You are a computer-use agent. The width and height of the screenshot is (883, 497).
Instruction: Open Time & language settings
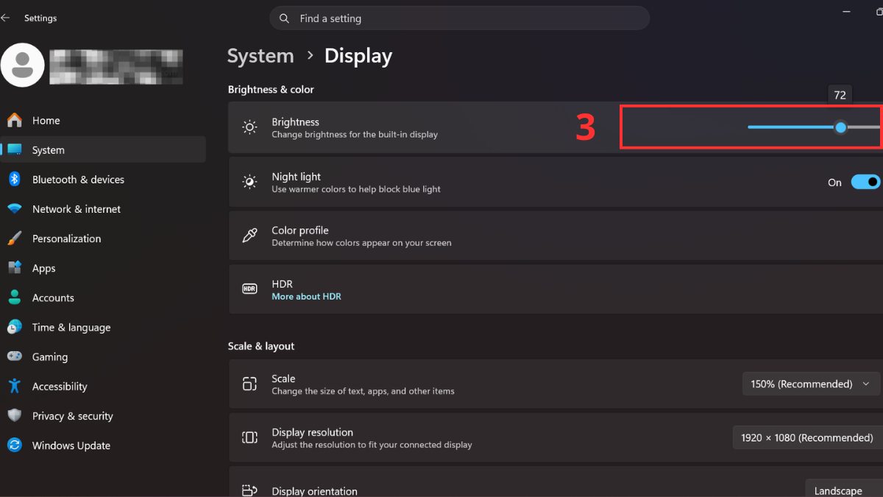103,327
